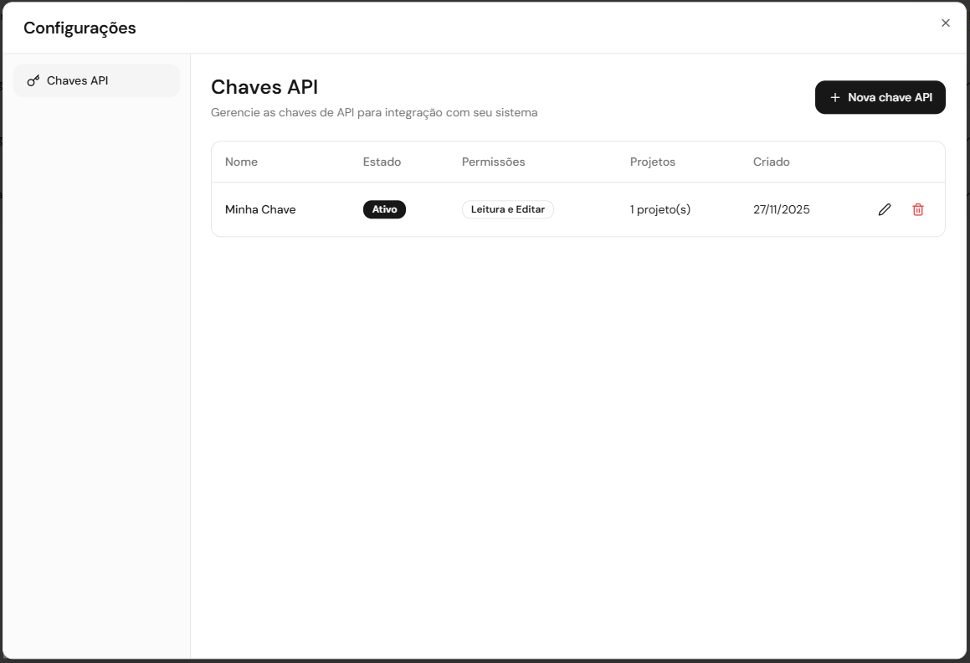Select the Nome column header
This screenshot has width=970, height=663.
pyautogui.click(x=241, y=162)
